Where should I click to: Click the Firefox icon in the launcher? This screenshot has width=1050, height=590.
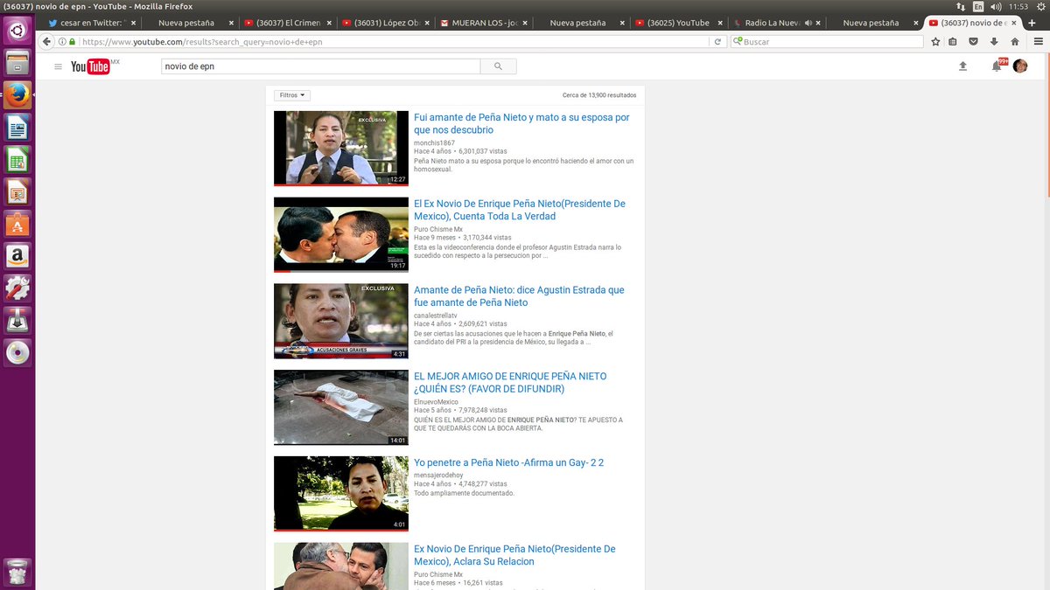(x=17, y=95)
